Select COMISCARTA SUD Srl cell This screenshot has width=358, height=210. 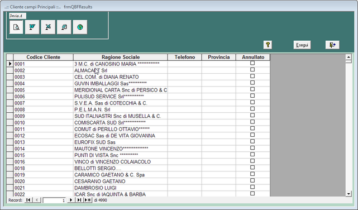120,122
